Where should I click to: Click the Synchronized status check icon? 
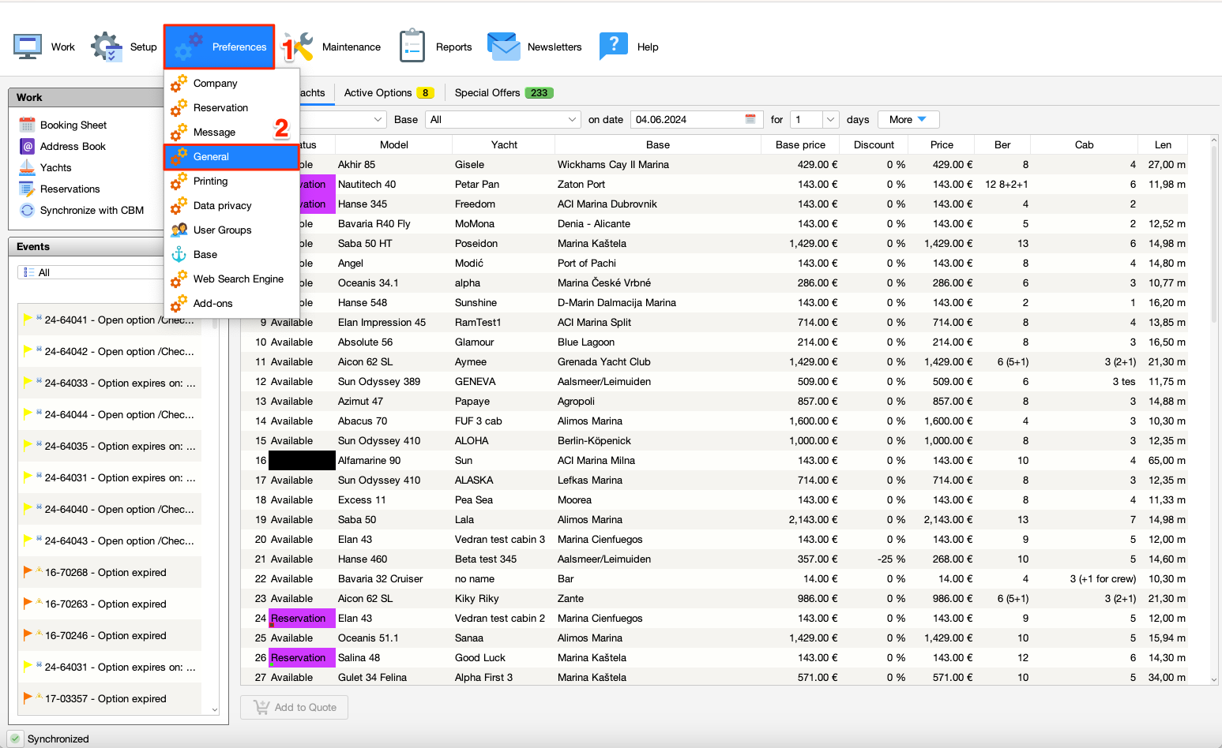[x=15, y=739]
